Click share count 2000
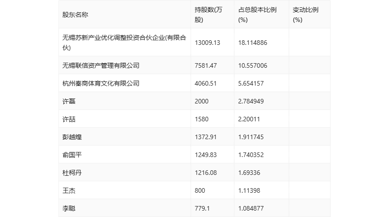 pos(201,101)
